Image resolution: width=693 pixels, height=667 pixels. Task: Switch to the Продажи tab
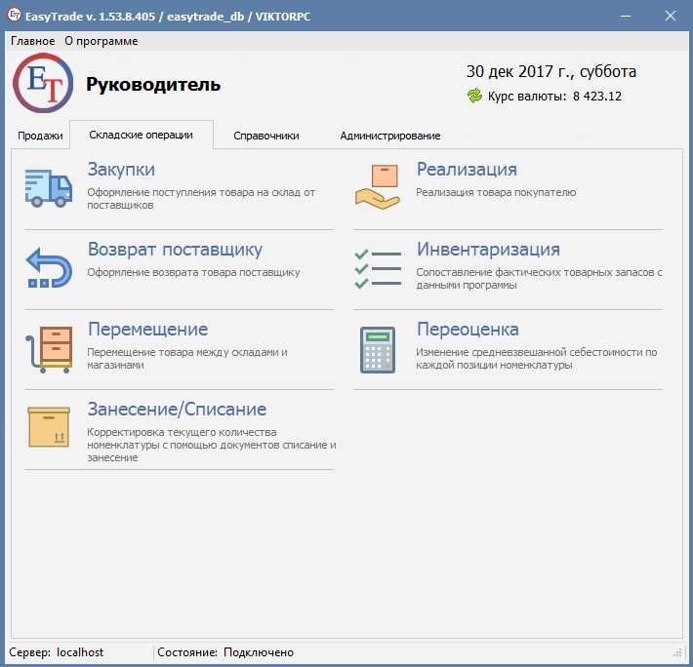pyautogui.click(x=40, y=136)
